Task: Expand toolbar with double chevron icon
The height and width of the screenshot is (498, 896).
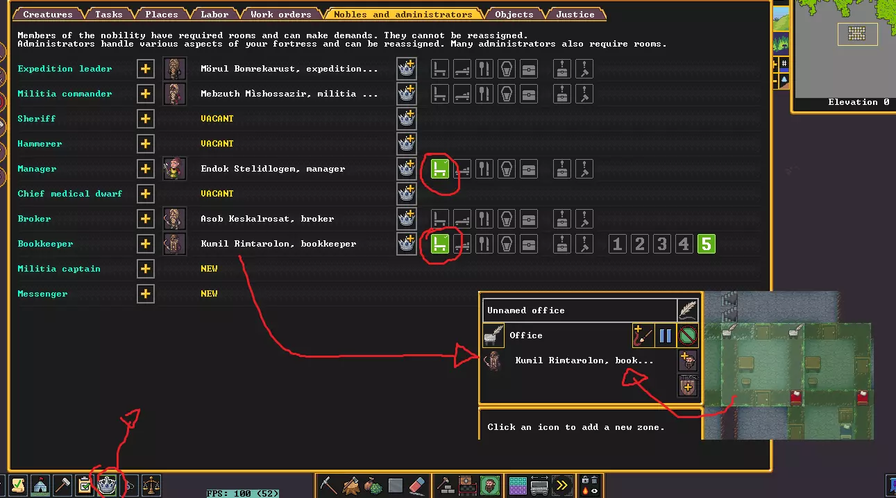Action: click(x=561, y=485)
